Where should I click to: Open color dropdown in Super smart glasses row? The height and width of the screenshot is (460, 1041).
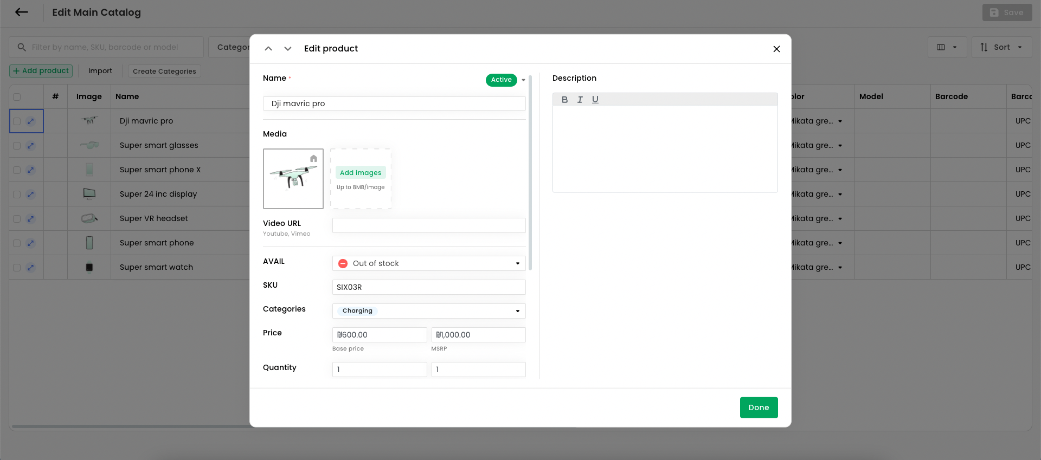(840, 146)
